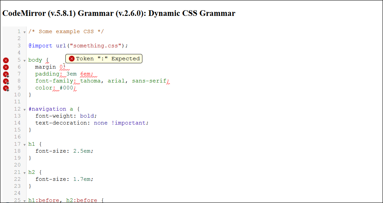
Task: Click the 'tahoma' value on line 8
Action: [x=90, y=81]
